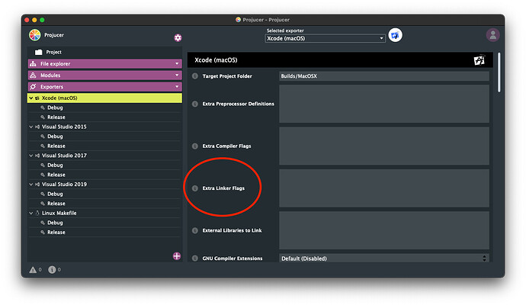Add a new exporter with plus icon
526x305 pixels.
[177, 256]
